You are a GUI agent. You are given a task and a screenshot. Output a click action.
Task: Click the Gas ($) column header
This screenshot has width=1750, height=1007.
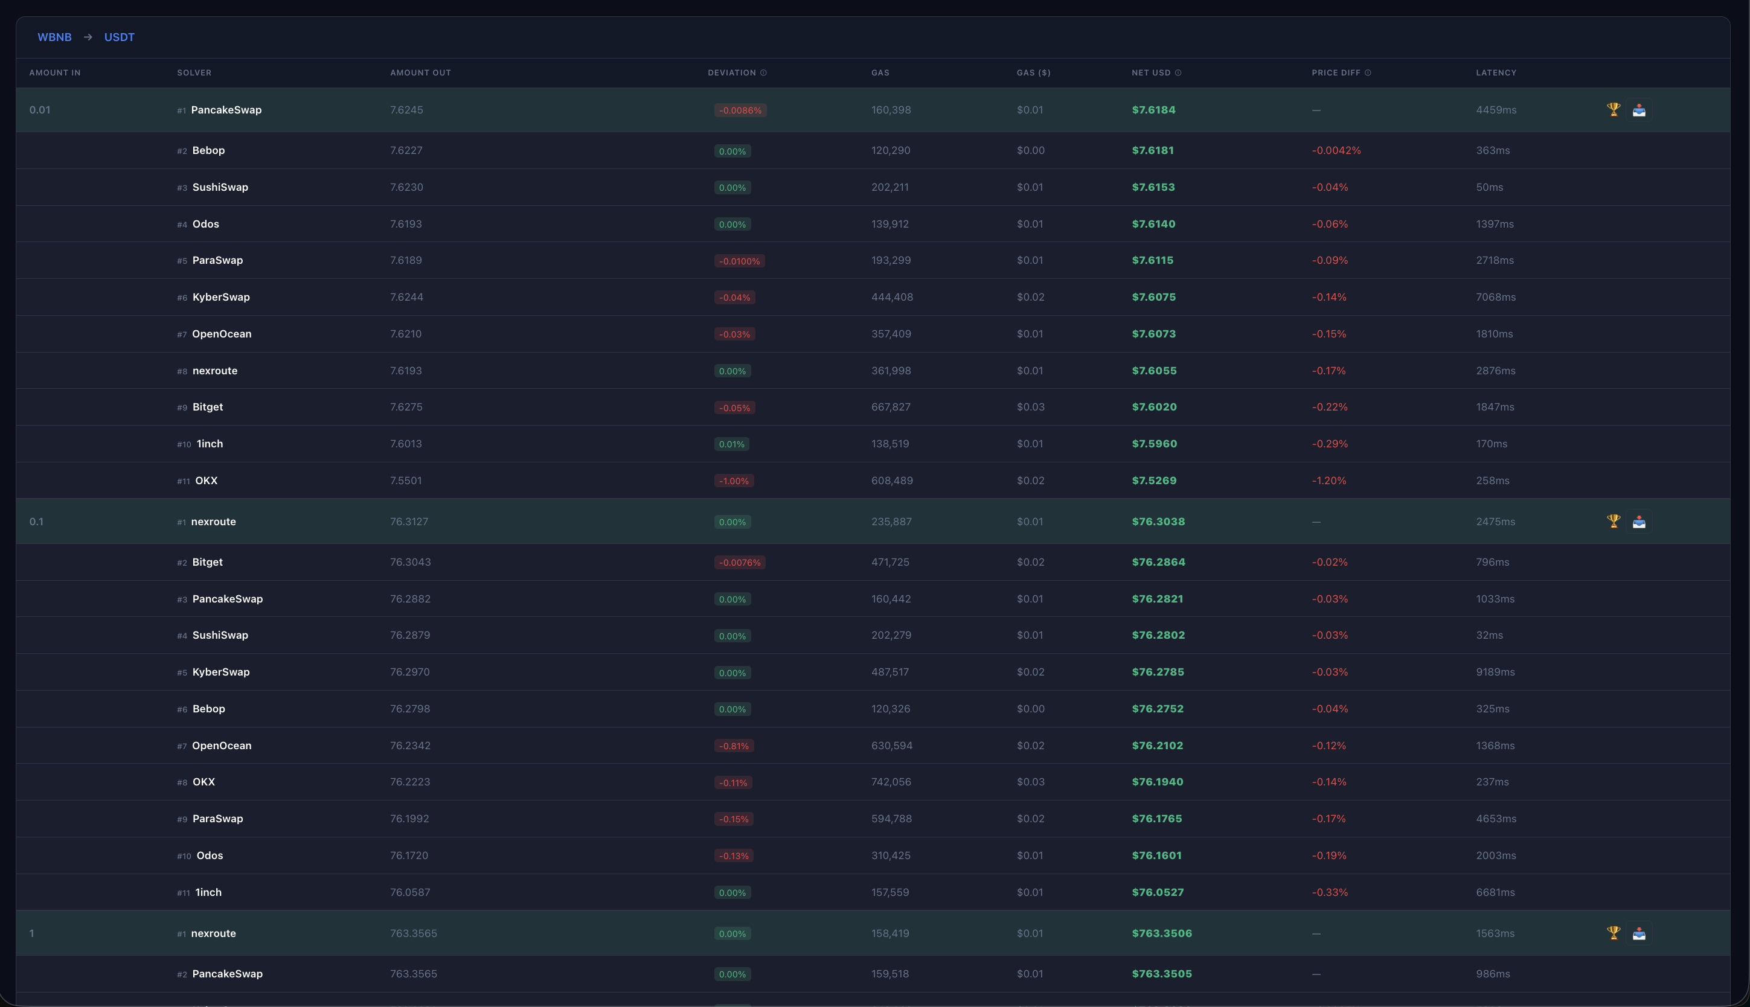[1033, 72]
